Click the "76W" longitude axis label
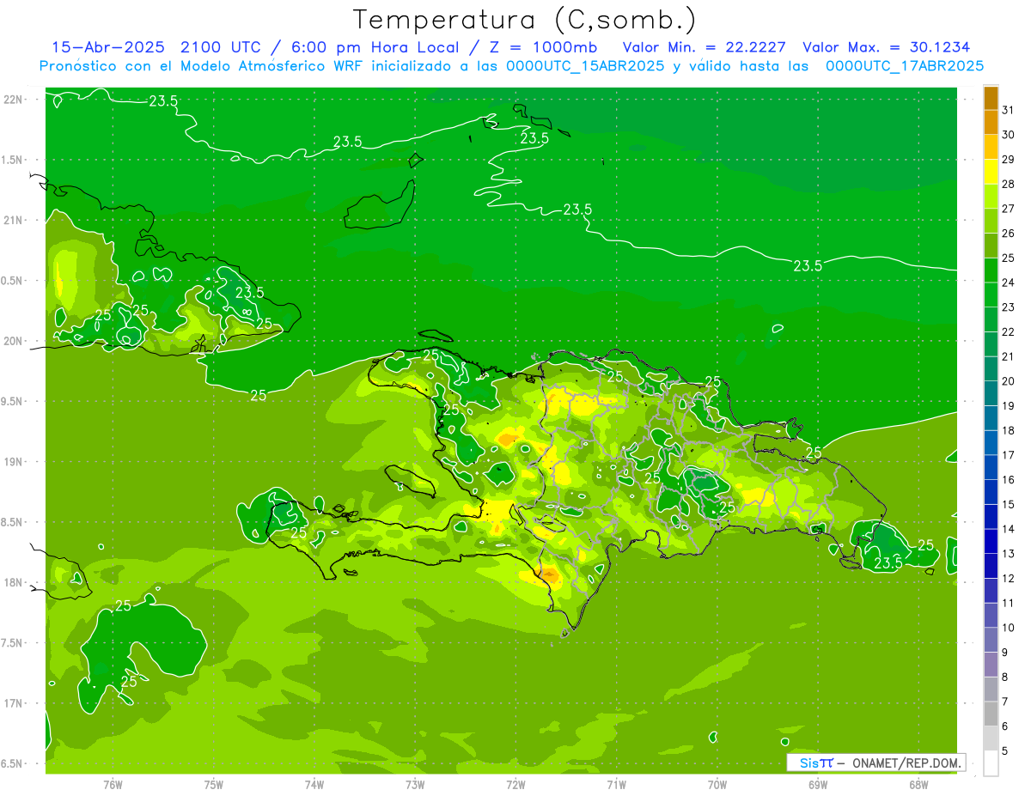 coord(113,785)
